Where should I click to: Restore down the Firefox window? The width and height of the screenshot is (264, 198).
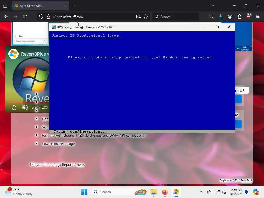(x=246, y=6)
